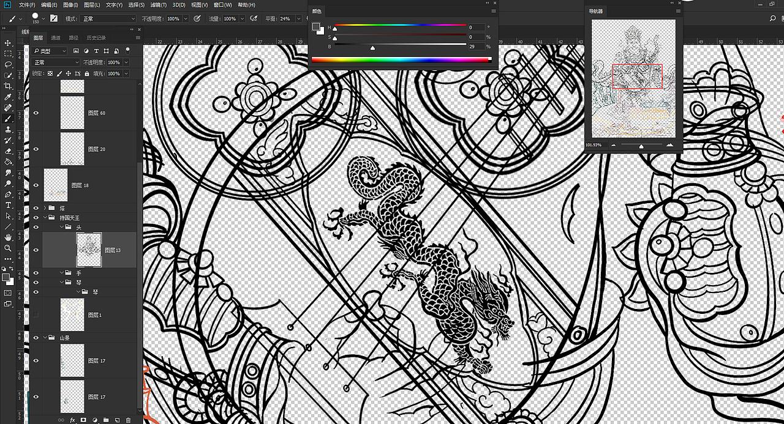The image size is (784, 424).
Task: Click the add layer style fx icon
Action: 72,420
